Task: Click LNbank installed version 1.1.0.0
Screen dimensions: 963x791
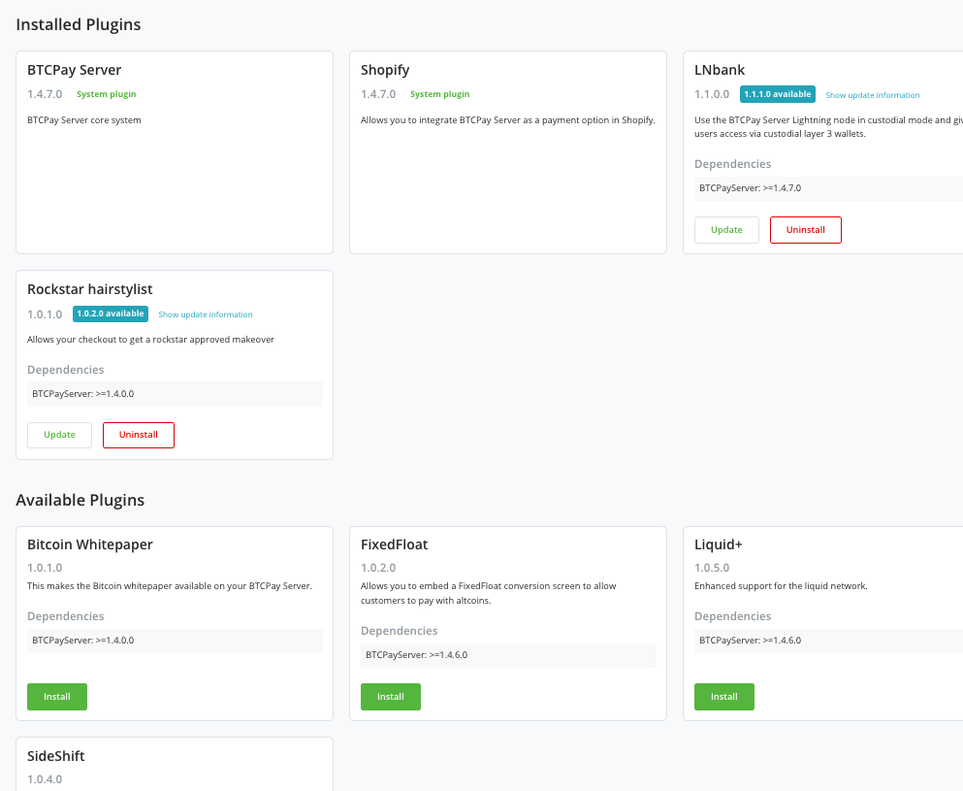Action: [x=712, y=94]
